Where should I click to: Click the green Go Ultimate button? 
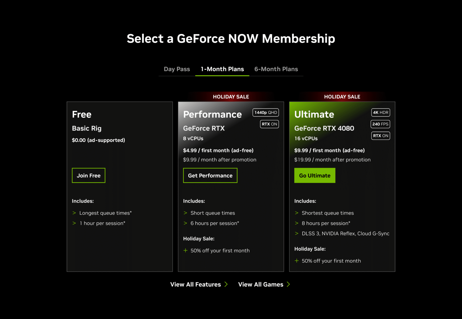(x=315, y=176)
